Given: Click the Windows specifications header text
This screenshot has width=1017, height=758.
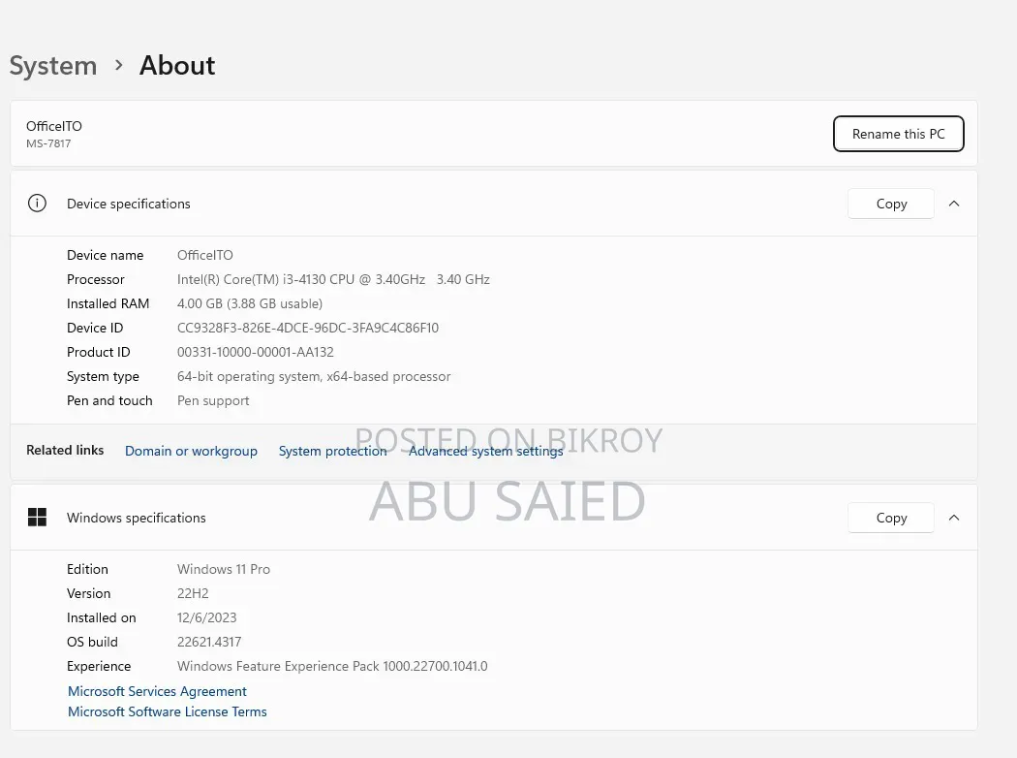Looking at the screenshot, I should coord(137,518).
